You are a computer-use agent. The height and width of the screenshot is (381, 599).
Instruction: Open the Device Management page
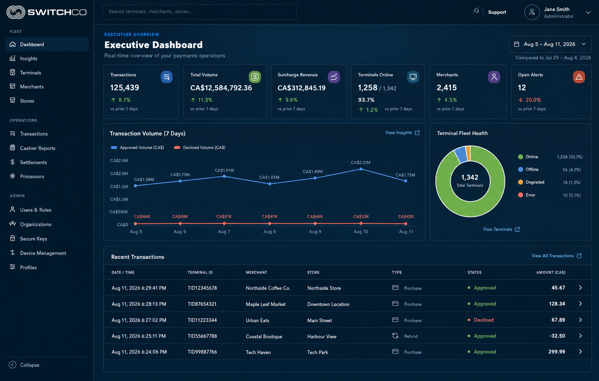(47, 253)
